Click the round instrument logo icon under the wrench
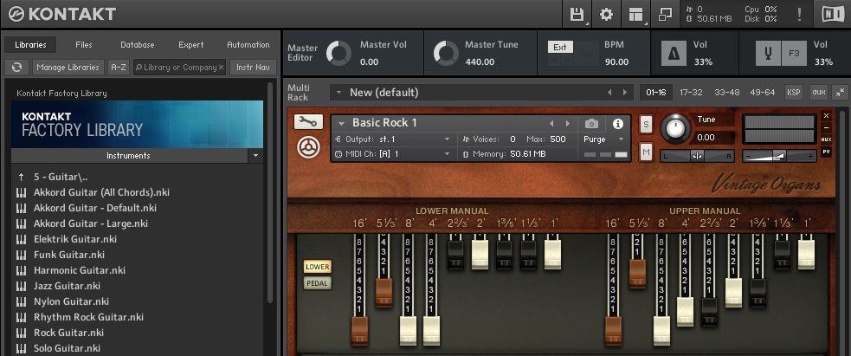Screen dimensions: 851x356 [308, 147]
